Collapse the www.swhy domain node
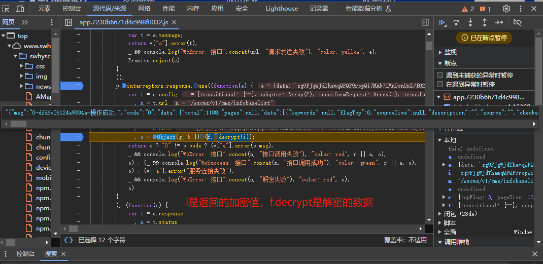This screenshot has height=264, width=543. 9,46
